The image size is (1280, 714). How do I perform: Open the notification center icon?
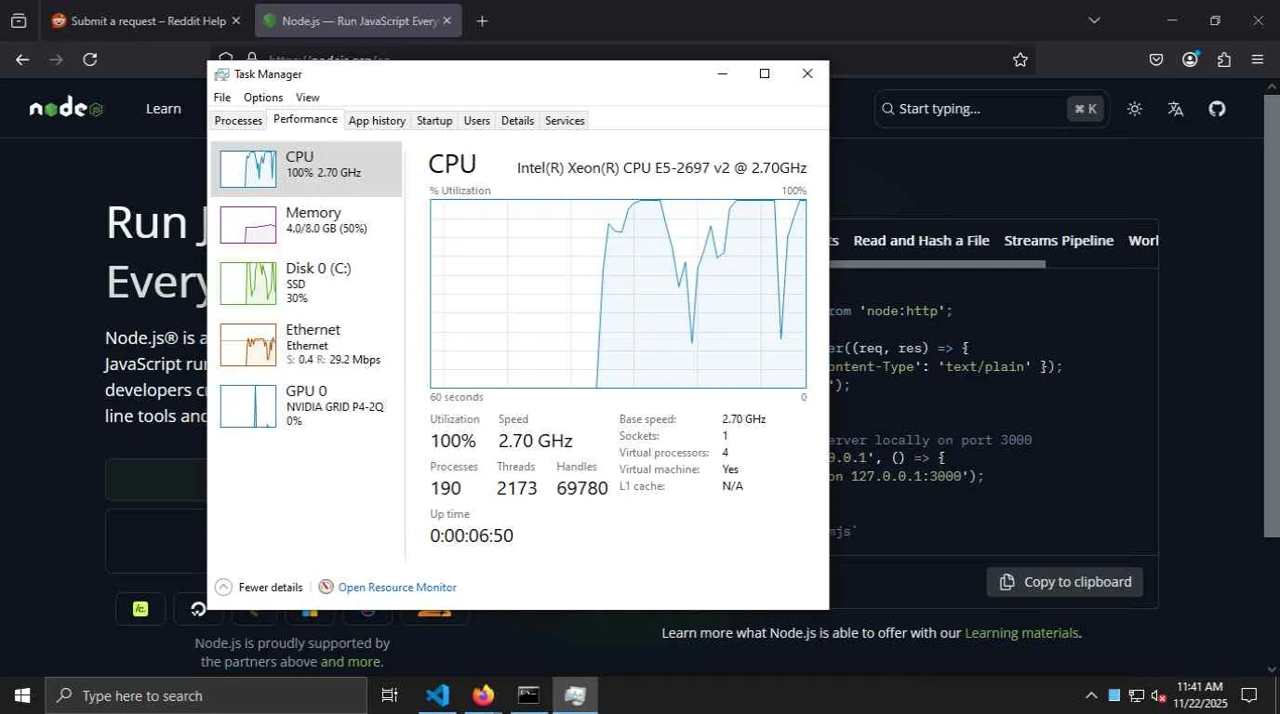[1249, 695]
